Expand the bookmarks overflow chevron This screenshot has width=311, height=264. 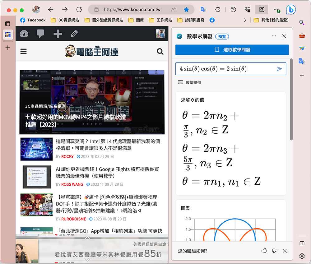tap(245, 20)
